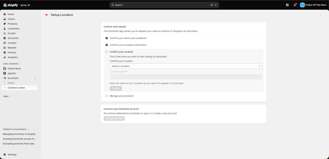Image resolution: width=329 pixels, height=159 pixels.
Task: Click the Finance bank icon
Action: [5, 52]
